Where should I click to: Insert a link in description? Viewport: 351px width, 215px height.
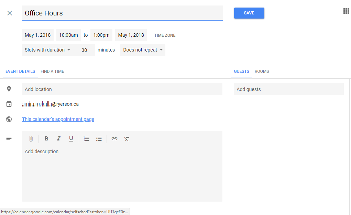[114, 139]
